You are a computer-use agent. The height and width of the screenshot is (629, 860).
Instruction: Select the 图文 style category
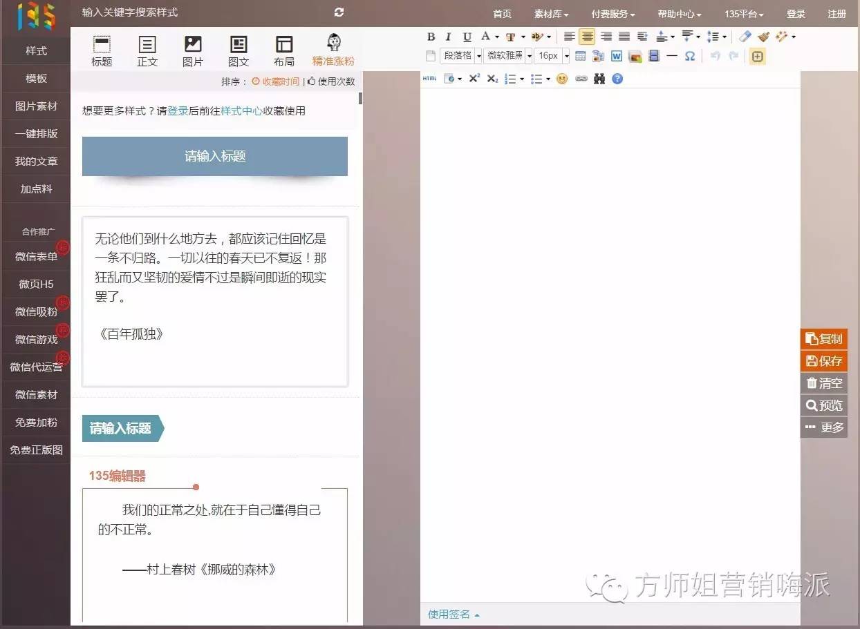click(239, 50)
